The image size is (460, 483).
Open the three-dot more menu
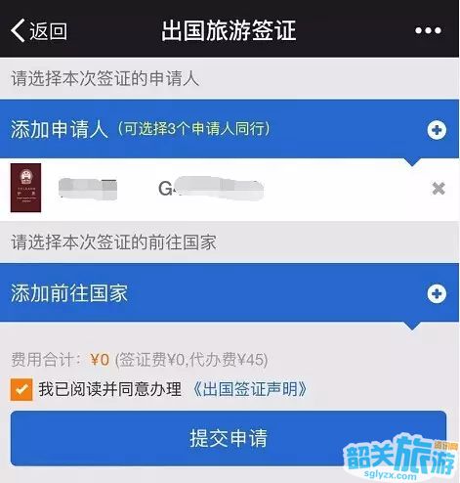[x=428, y=30]
